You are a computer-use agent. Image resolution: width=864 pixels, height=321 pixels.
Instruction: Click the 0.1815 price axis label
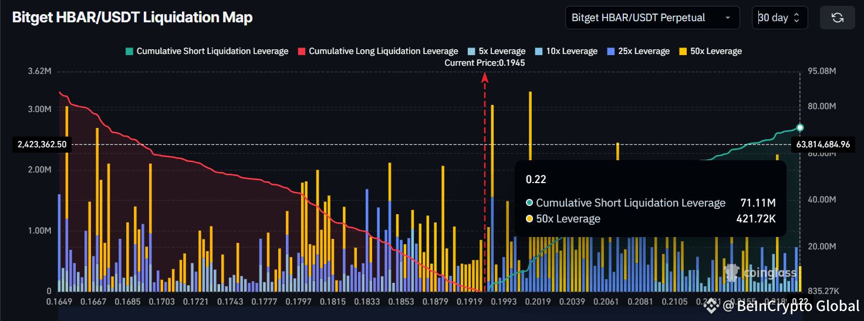coord(333,302)
